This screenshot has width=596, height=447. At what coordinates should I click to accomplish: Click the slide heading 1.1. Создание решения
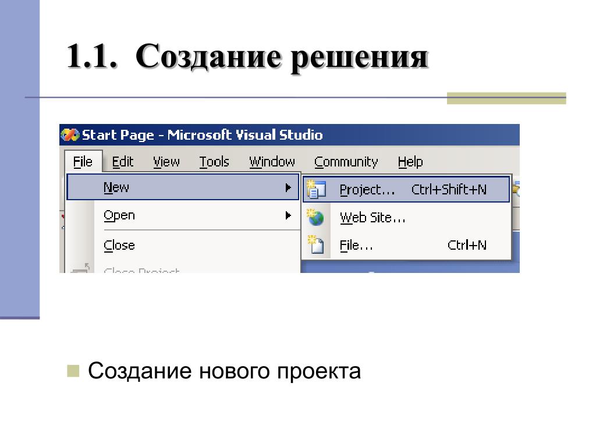pyautogui.click(x=247, y=56)
